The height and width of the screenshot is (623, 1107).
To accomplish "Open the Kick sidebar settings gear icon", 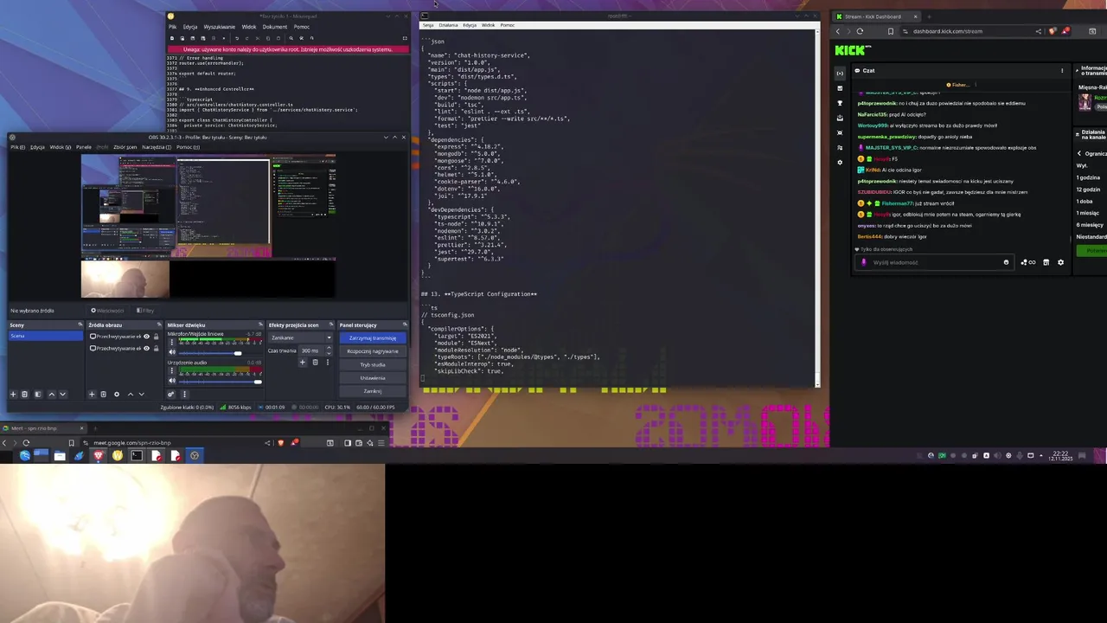I will (840, 162).
